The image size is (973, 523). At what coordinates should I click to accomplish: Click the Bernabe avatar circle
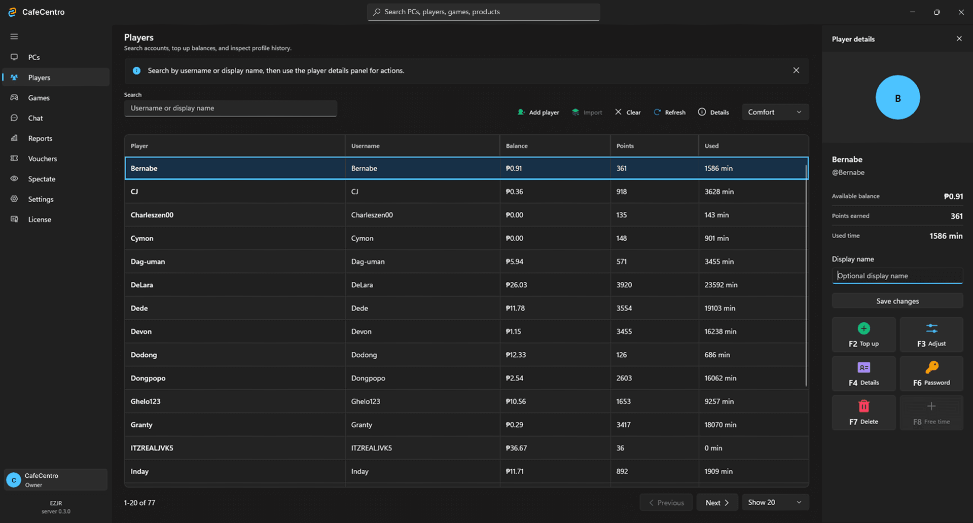(x=897, y=97)
